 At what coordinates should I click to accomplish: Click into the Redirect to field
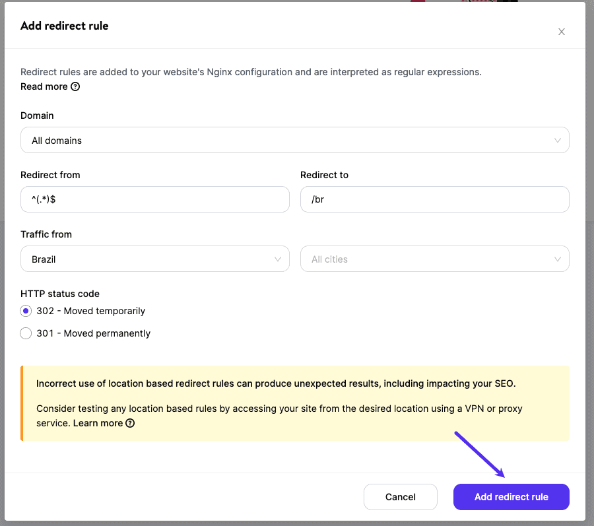[x=434, y=199]
